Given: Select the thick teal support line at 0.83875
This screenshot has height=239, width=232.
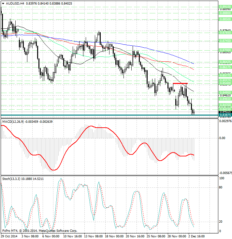Looking at the screenshot, I should (98, 115).
